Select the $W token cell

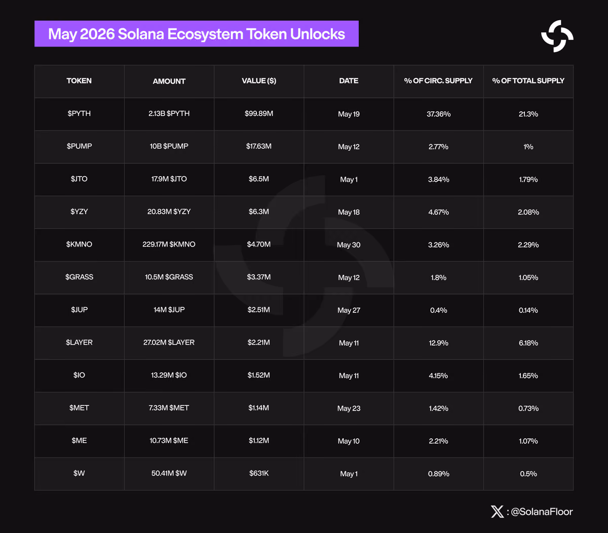(x=79, y=473)
